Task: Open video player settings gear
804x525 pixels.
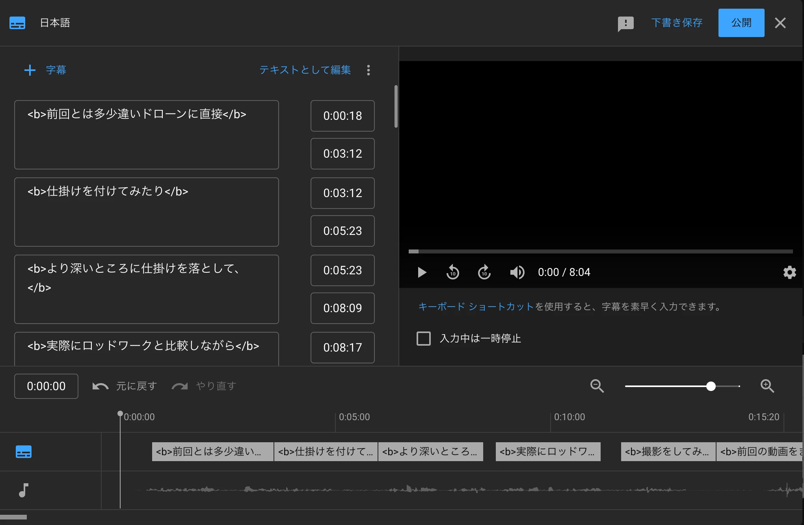Action: pos(789,272)
